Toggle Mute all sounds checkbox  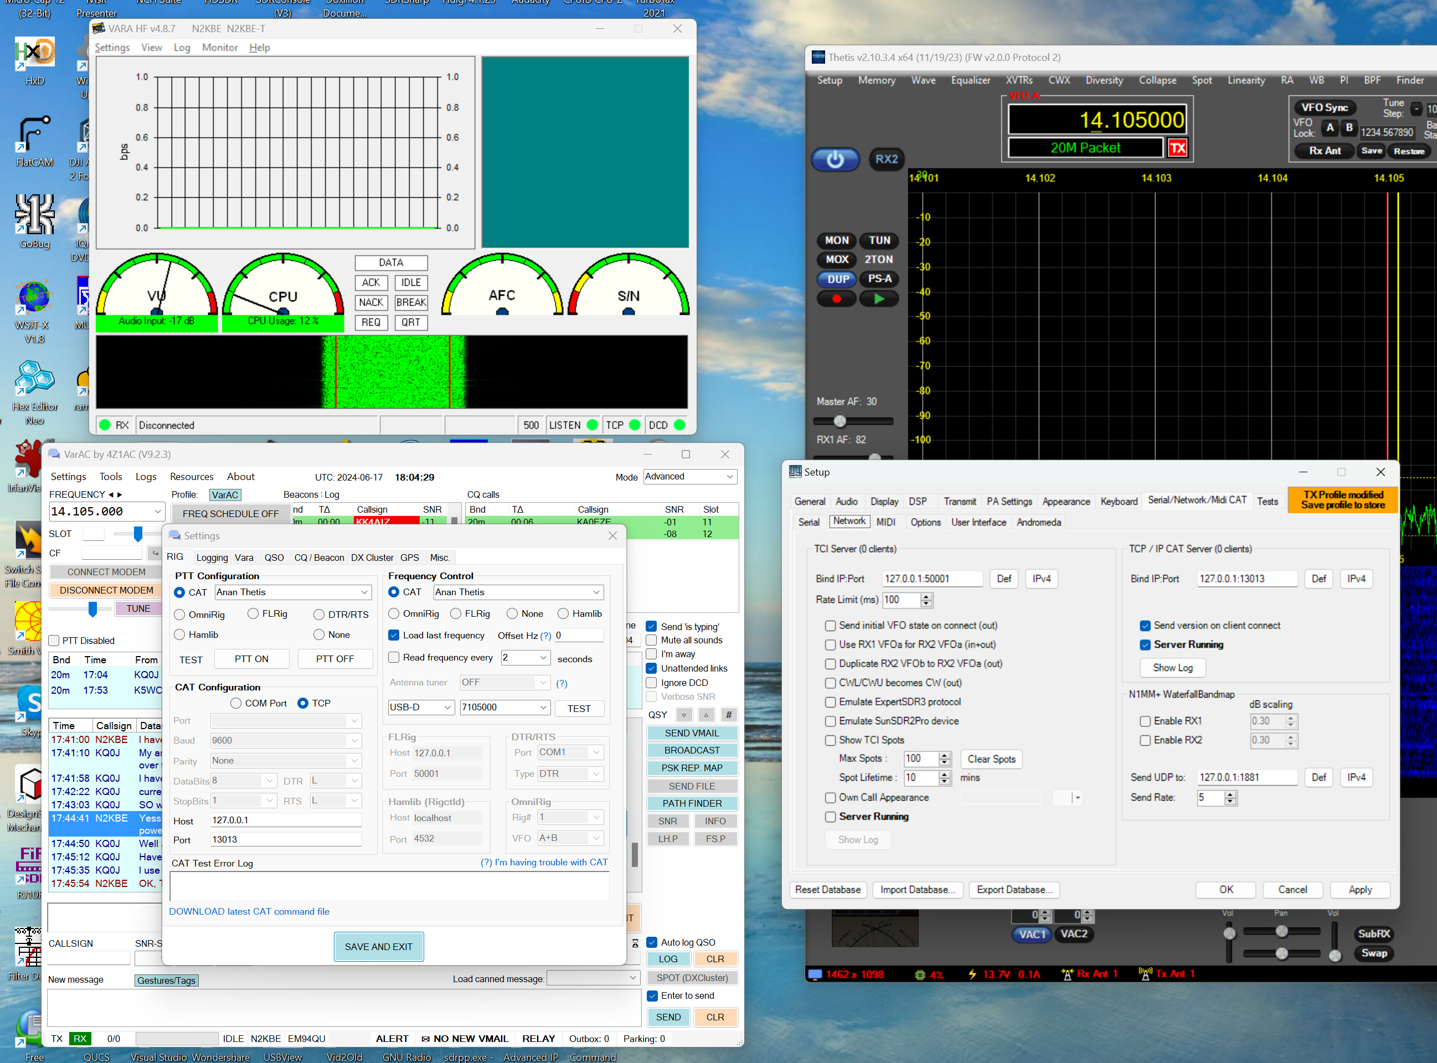coord(651,640)
